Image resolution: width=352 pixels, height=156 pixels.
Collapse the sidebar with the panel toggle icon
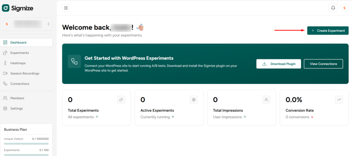[x=66, y=8]
